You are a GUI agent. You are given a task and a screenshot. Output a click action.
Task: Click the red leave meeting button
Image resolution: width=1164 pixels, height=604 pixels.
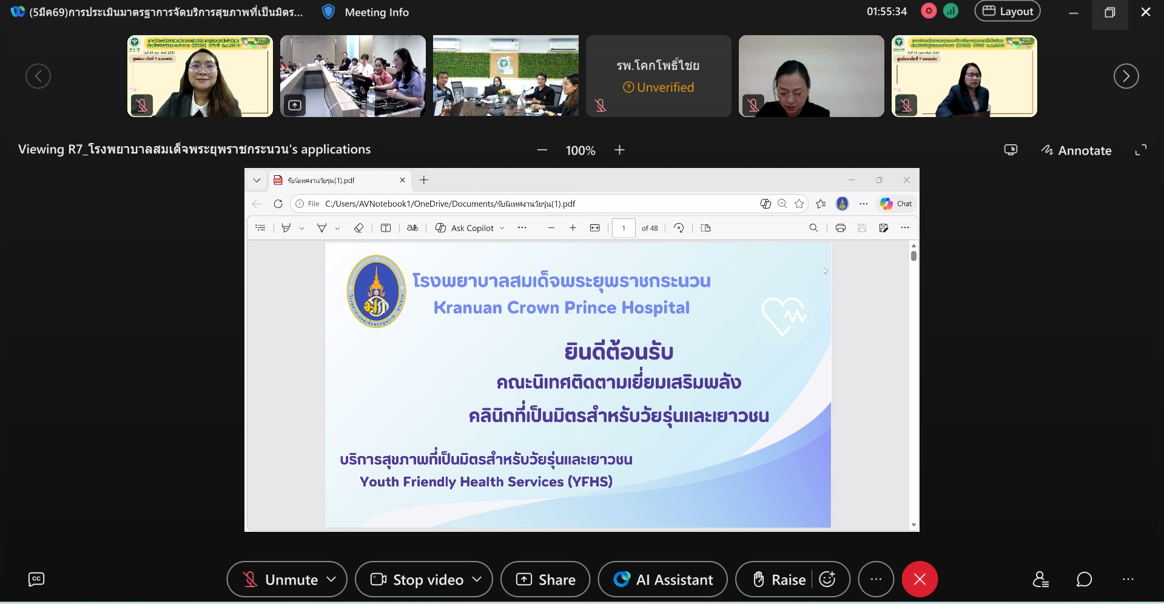tap(920, 579)
